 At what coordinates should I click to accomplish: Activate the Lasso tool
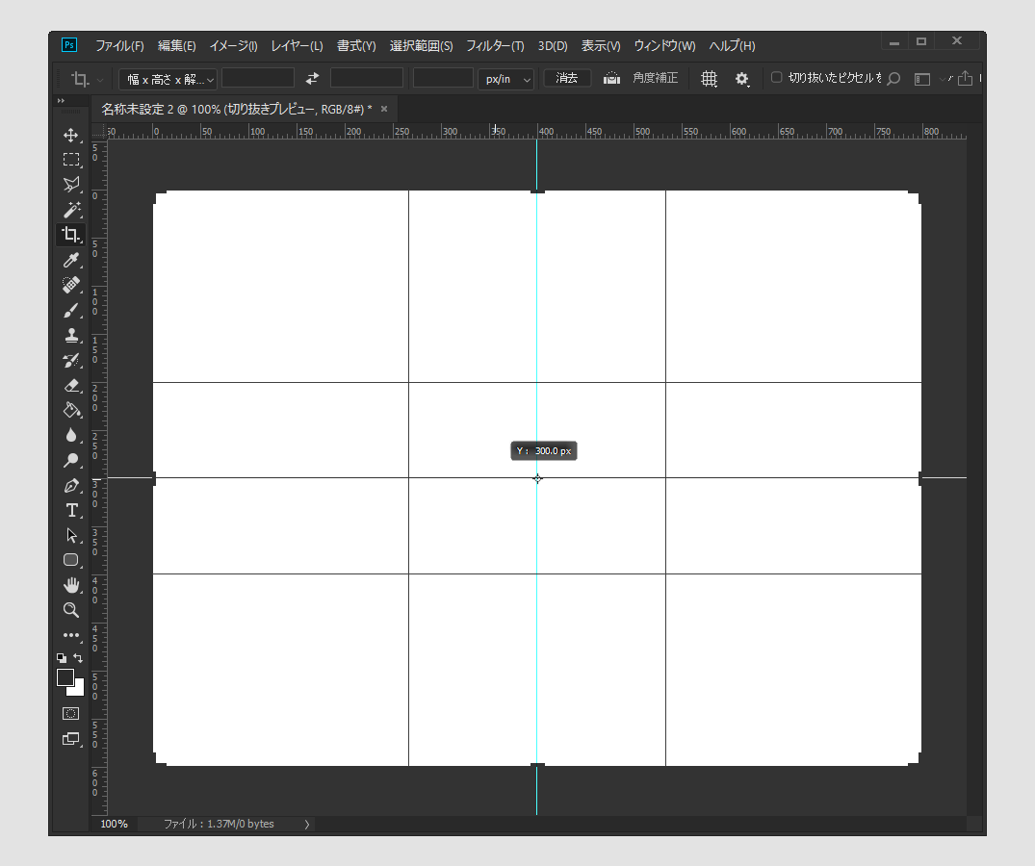pos(70,185)
